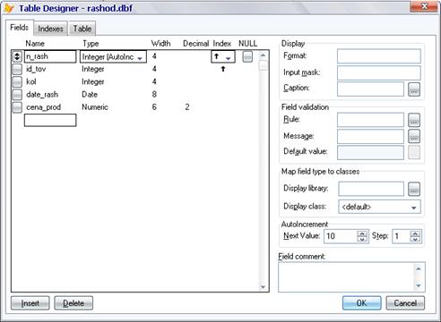441x322 pixels.
Task: Select the cena_prod field name
Action: click(44, 107)
